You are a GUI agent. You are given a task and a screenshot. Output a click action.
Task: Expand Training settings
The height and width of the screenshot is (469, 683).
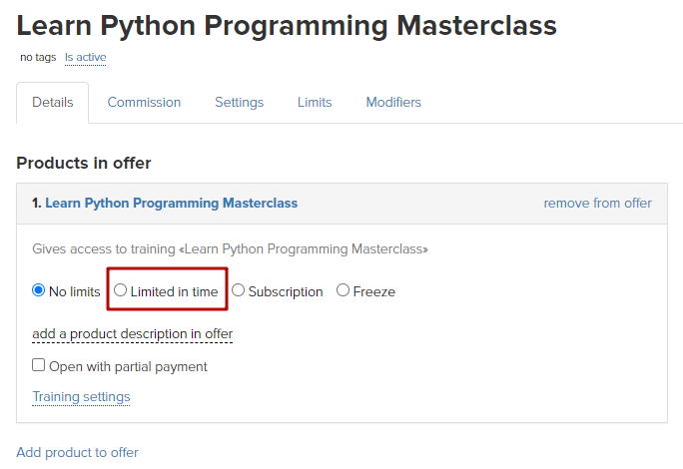(x=81, y=397)
